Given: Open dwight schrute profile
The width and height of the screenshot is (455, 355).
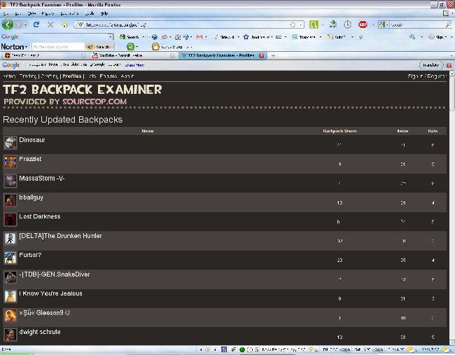Looking at the screenshot, I should [x=40, y=332].
